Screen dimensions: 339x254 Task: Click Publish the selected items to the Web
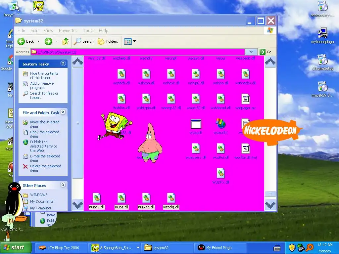pos(43,146)
